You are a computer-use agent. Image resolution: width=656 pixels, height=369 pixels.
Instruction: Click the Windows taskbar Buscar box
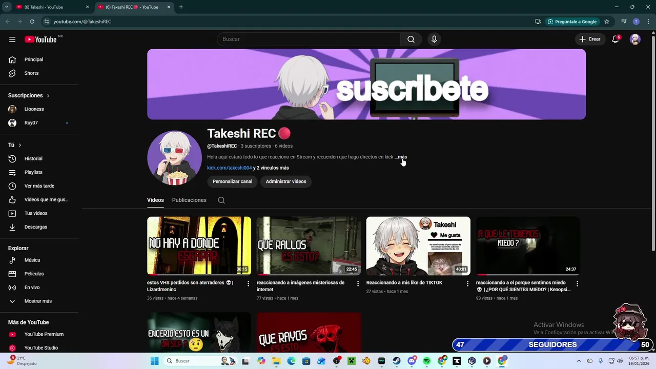pyautogui.click(x=200, y=361)
